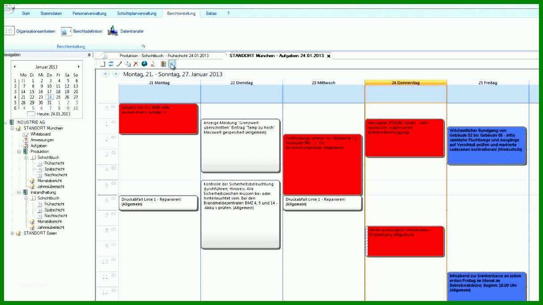Open Spätschicht under Produktion Schichtbuch
543x305 pixels.
[x=54, y=169]
